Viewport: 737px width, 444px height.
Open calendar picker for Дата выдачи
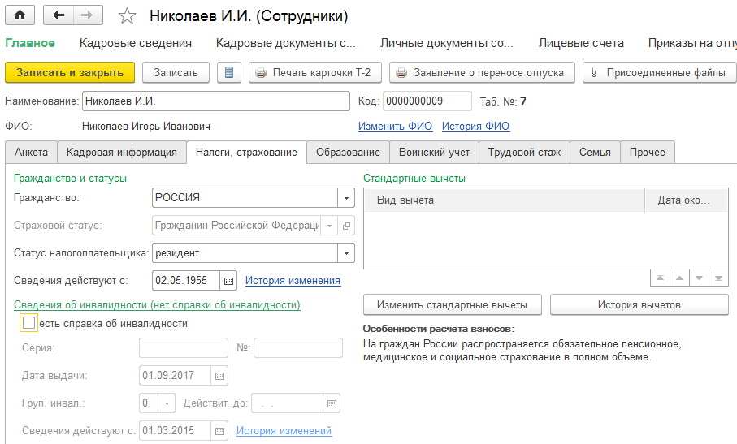[x=219, y=376]
